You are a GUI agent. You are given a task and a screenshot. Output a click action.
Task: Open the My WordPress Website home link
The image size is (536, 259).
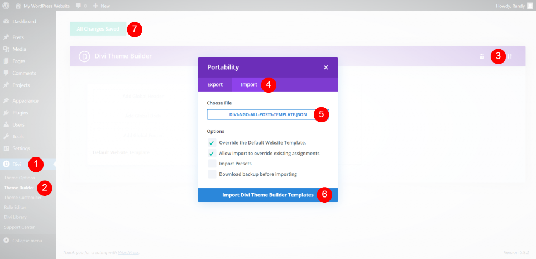pyautogui.click(x=43, y=6)
